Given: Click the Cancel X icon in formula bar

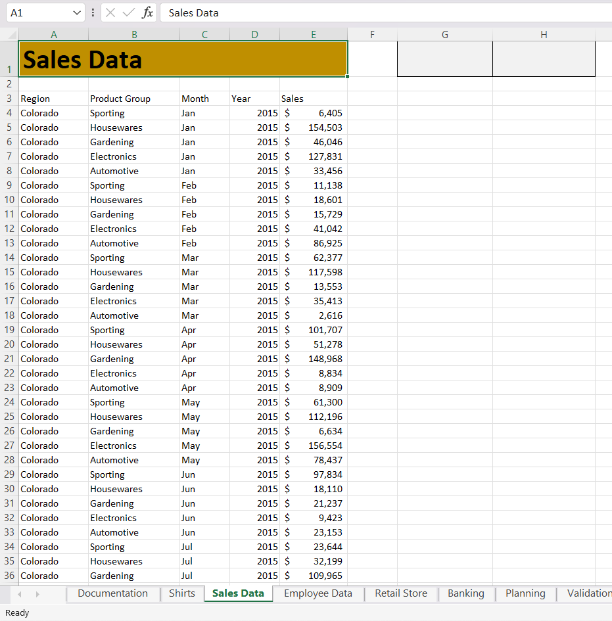Looking at the screenshot, I should [110, 12].
